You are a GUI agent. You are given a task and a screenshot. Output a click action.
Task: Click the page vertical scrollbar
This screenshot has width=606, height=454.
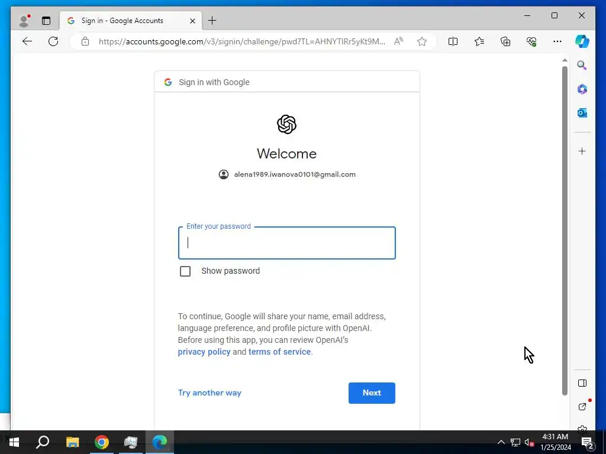565,231
